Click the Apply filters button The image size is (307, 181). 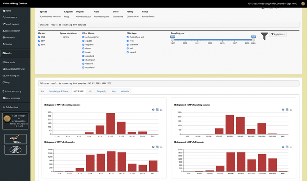[x=278, y=34]
